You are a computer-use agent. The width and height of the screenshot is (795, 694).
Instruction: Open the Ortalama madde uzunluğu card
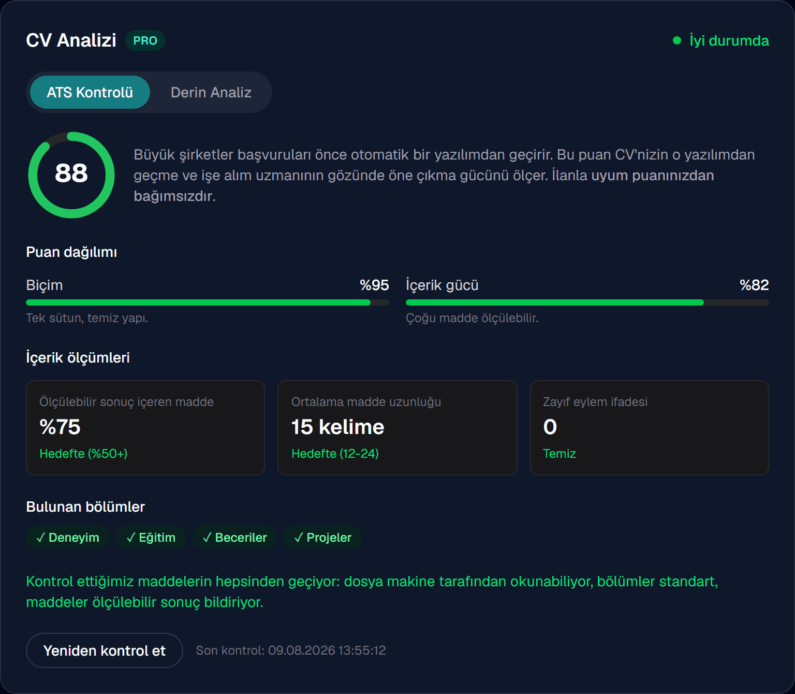(x=397, y=428)
